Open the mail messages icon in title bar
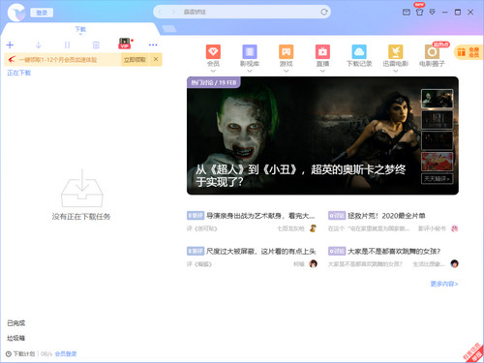Viewport: 484px width, 363px height. (x=407, y=13)
